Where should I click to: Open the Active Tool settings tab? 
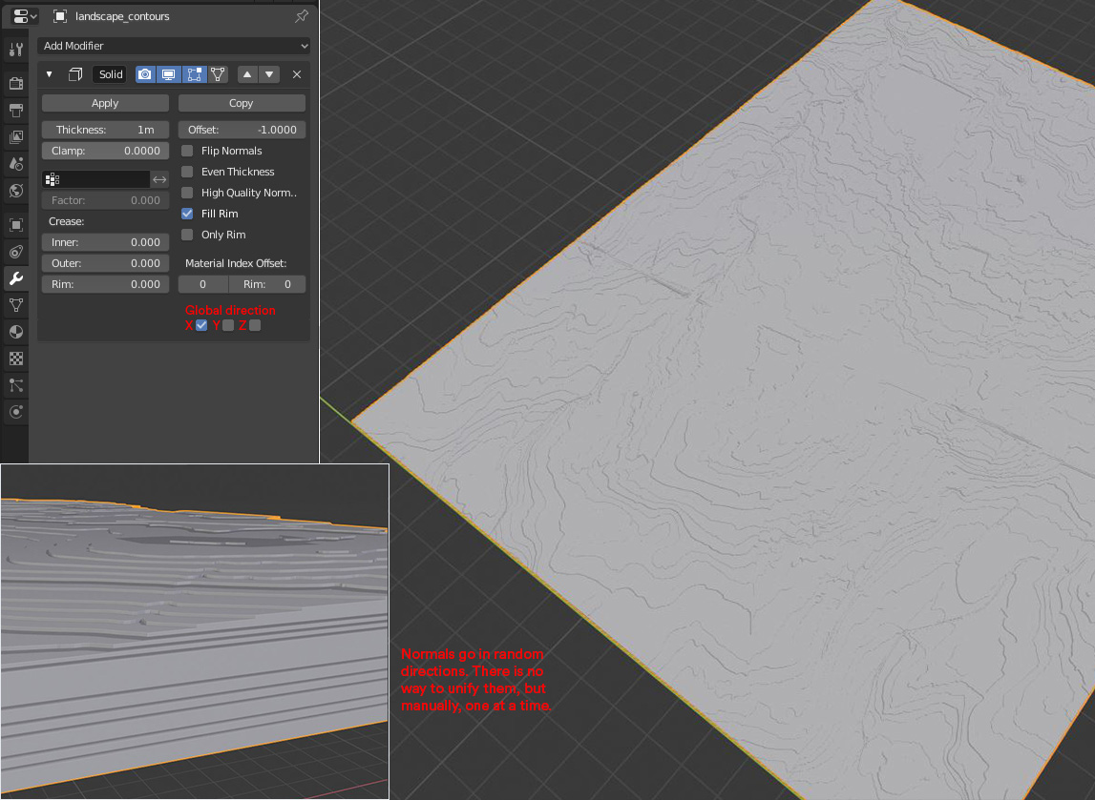(x=15, y=49)
